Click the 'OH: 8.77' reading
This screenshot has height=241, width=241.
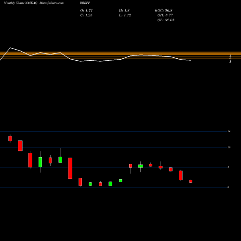click(x=165, y=15)
